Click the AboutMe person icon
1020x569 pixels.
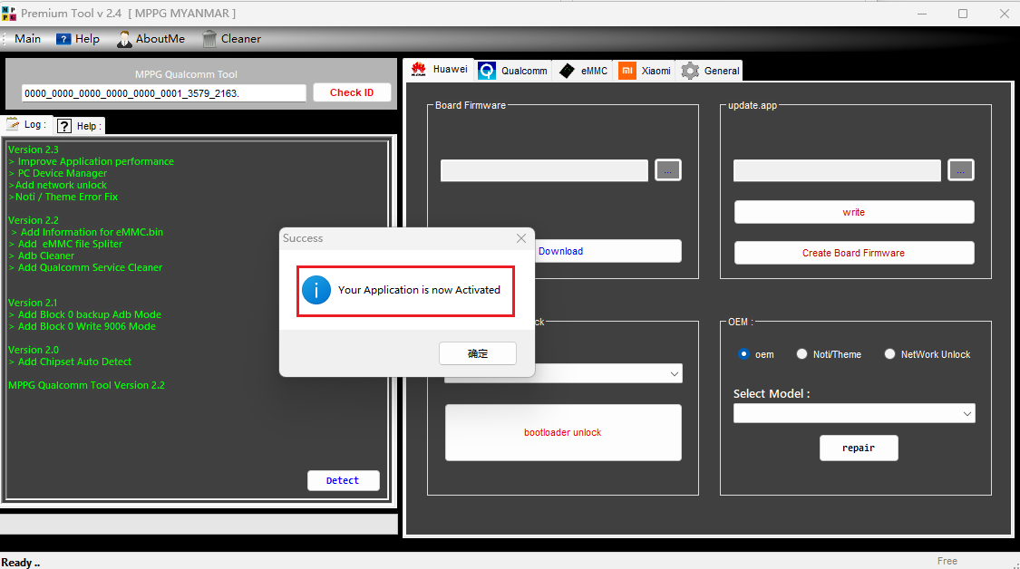124,39
